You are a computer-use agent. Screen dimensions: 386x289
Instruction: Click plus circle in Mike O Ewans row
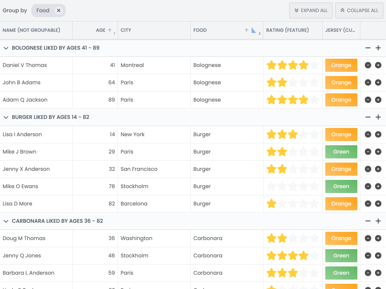[378, 187]
